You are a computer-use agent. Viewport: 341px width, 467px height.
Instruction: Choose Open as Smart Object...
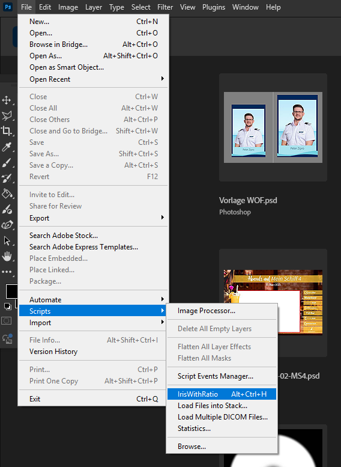coord(94,67)
